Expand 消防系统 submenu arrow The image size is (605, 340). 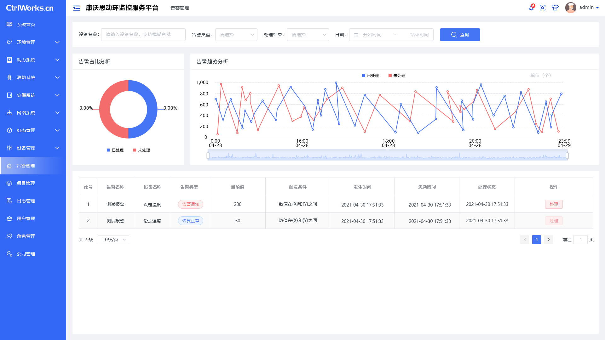click(57, 77)
